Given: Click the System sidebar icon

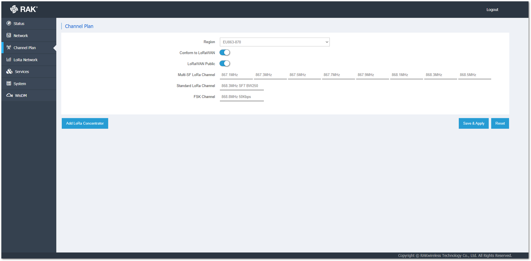Looking at the screenshot, I should pyautogui.click(x=9, y=83).
